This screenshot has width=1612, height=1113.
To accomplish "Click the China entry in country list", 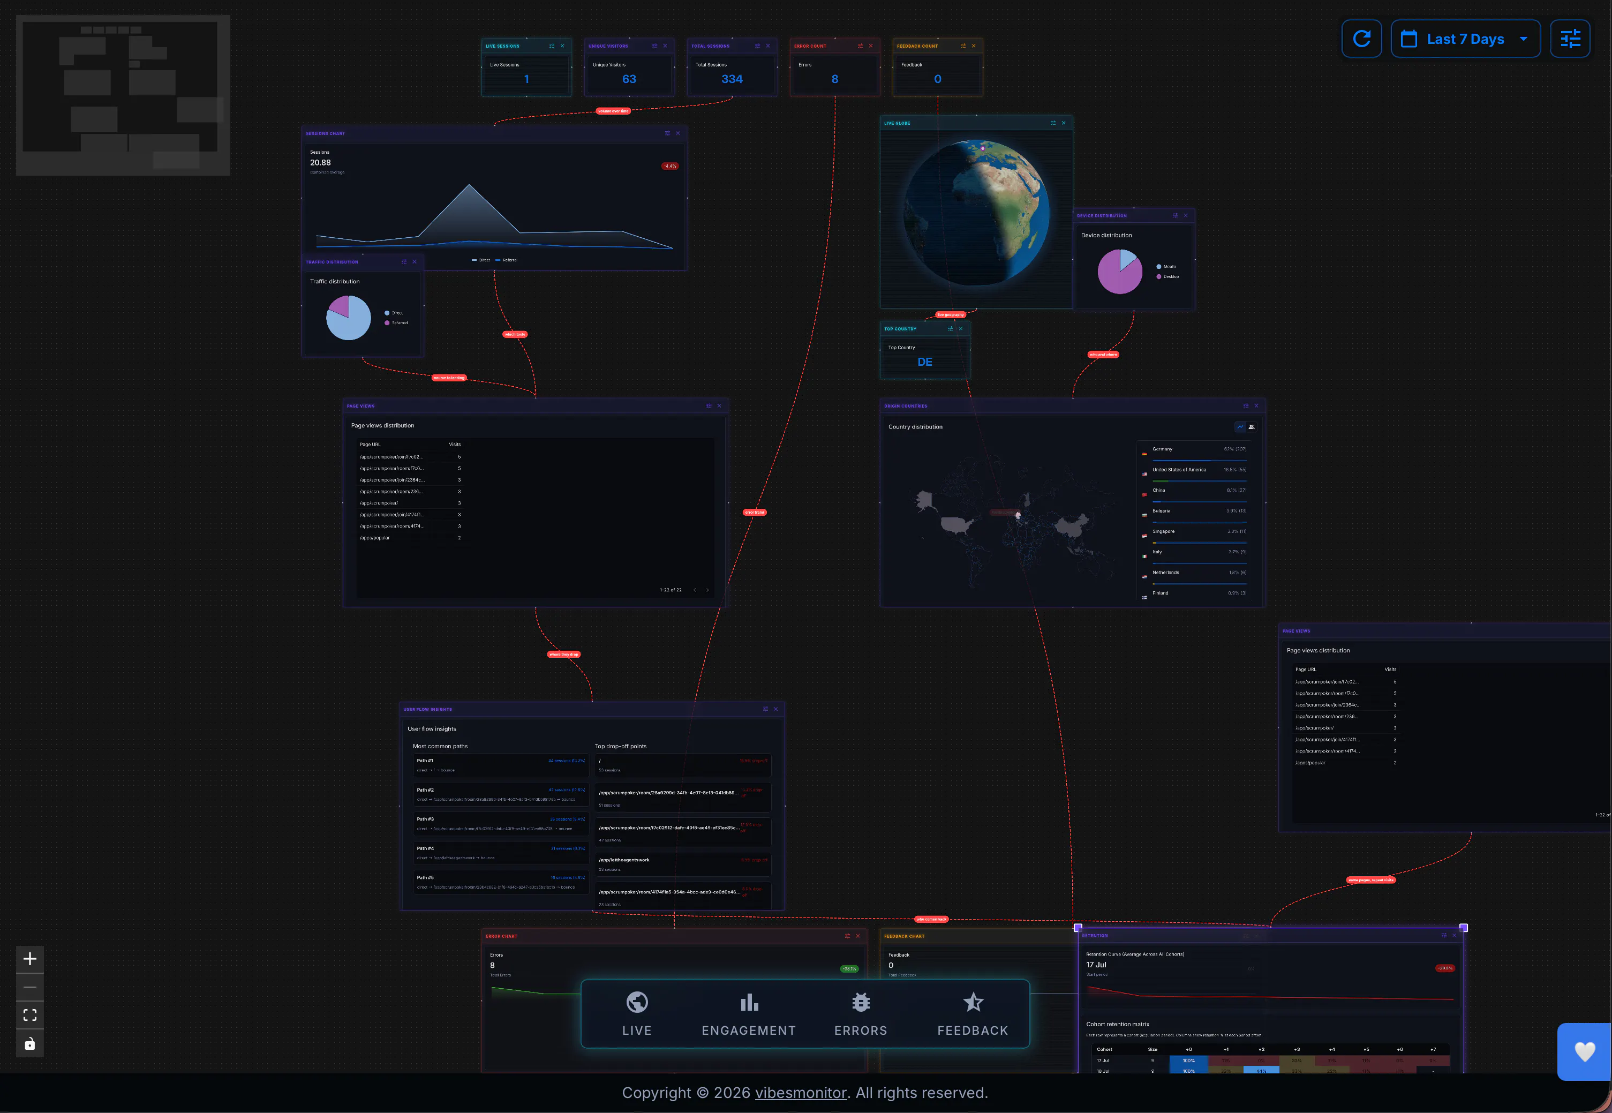I will pos(1194,493).
